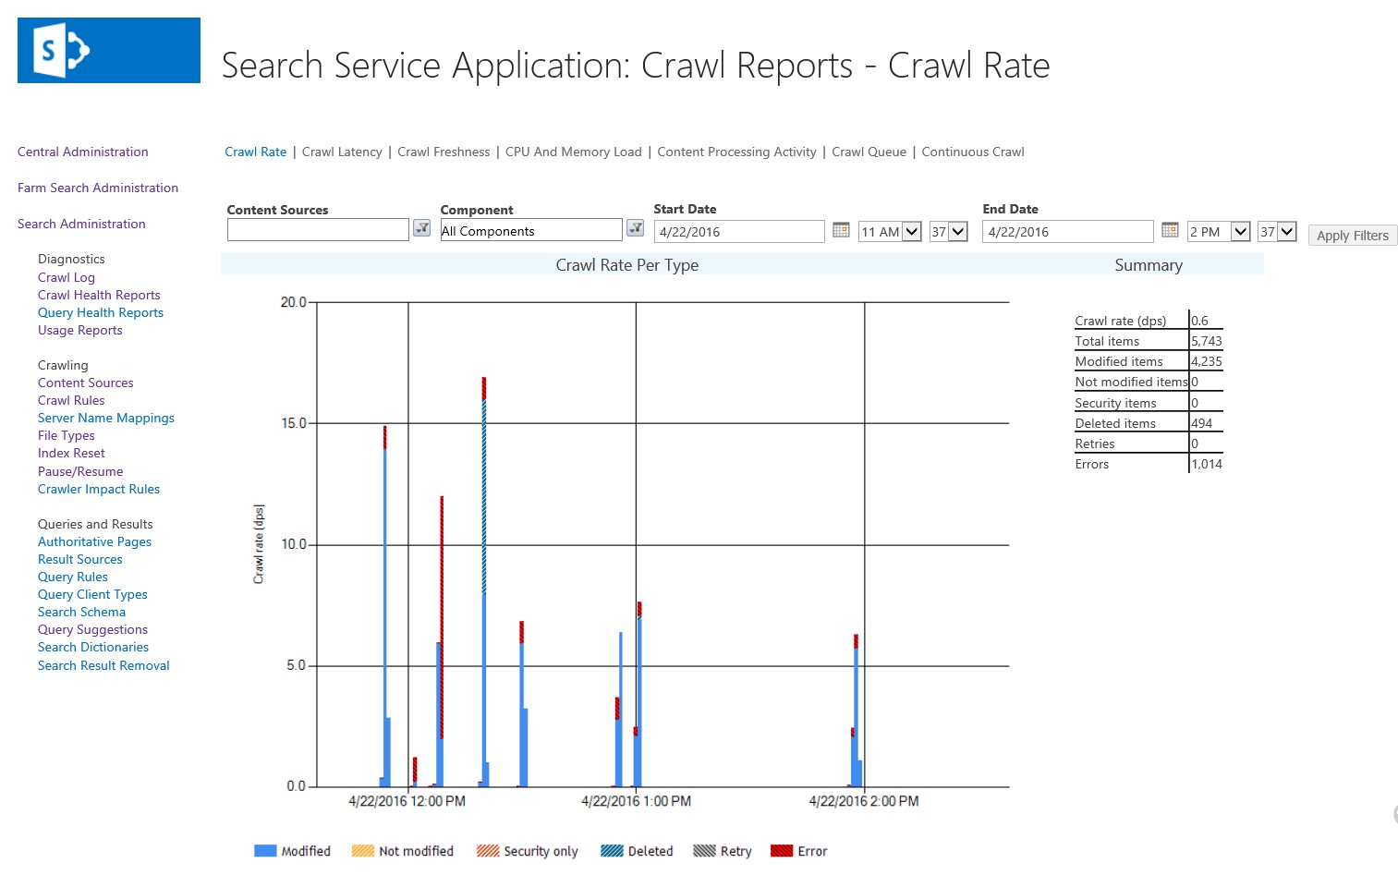The image size is (1398, 875).
Task: Click the Not modified legend swatch
Action: [363, 851]
